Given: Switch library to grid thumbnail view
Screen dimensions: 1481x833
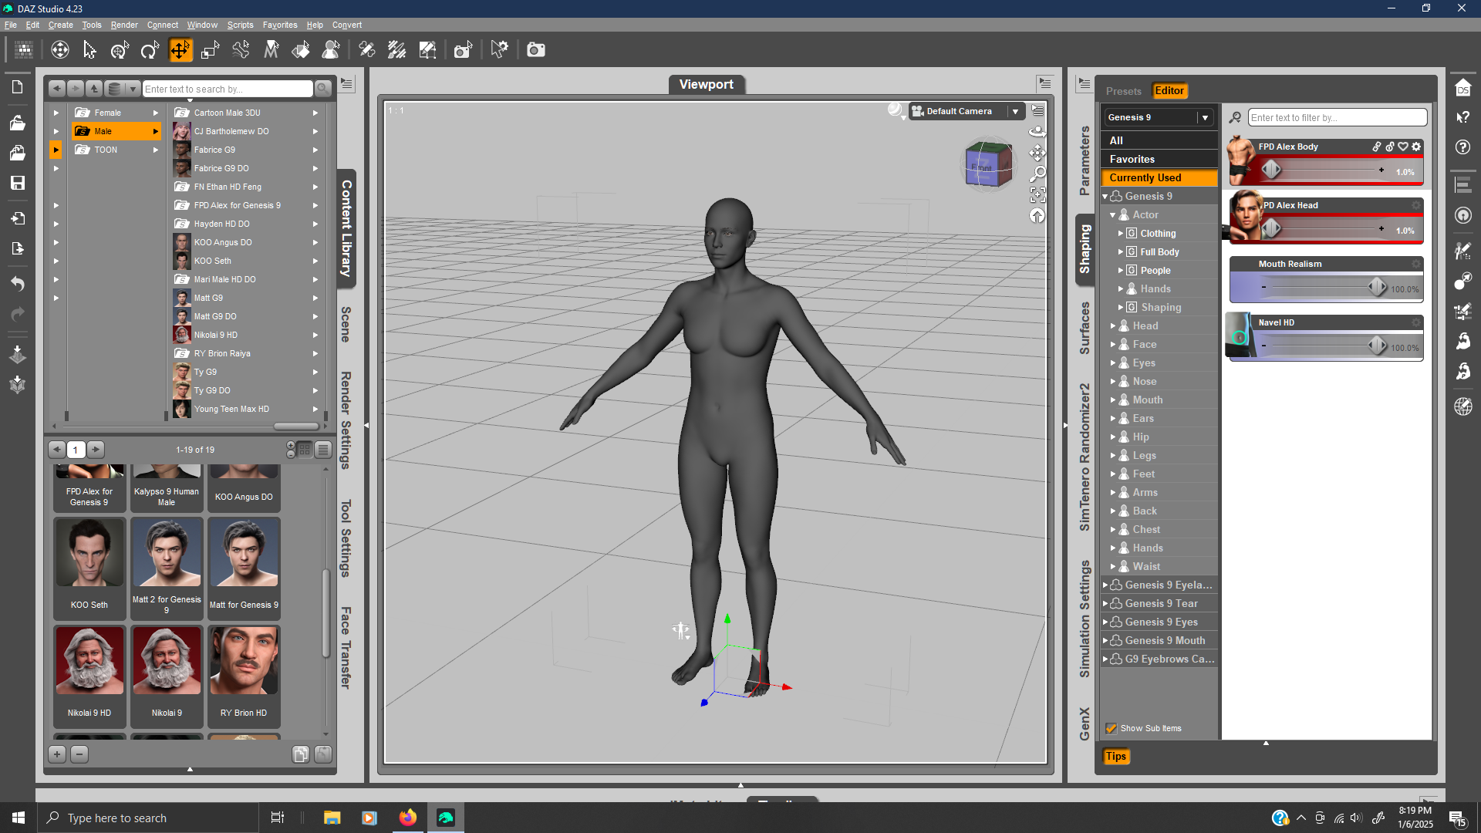Looking at the screenshot, I should [305, 449].
